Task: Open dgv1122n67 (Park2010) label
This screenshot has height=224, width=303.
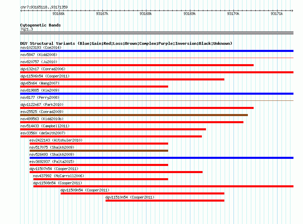Action: [x=42, y=105]
